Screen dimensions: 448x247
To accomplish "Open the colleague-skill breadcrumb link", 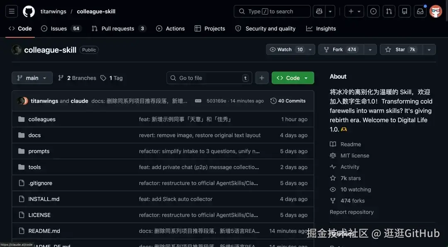I will [96, 12].
